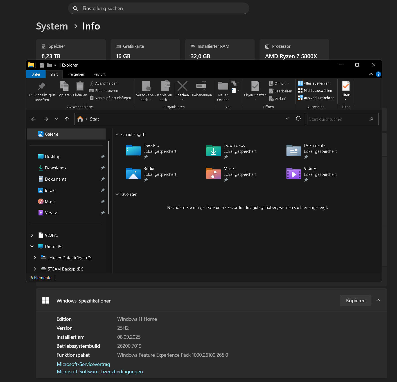The height and width of the screenshot is (382, 397).
Task: Click Verknüpfung einfügen command
Action: click(110, 98)
